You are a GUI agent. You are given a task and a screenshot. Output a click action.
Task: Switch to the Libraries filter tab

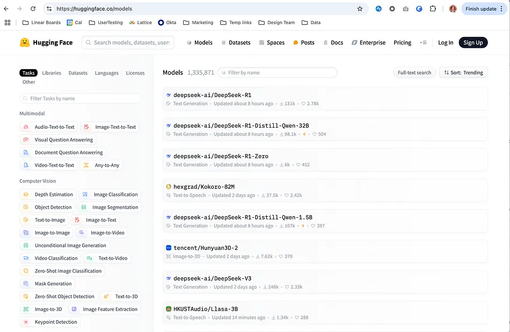[52, 73]
